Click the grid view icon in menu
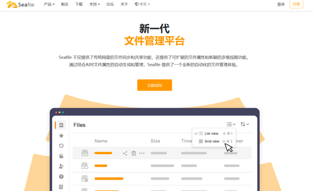The height and width of the screenshot is (191, 313). coord(201,141)
